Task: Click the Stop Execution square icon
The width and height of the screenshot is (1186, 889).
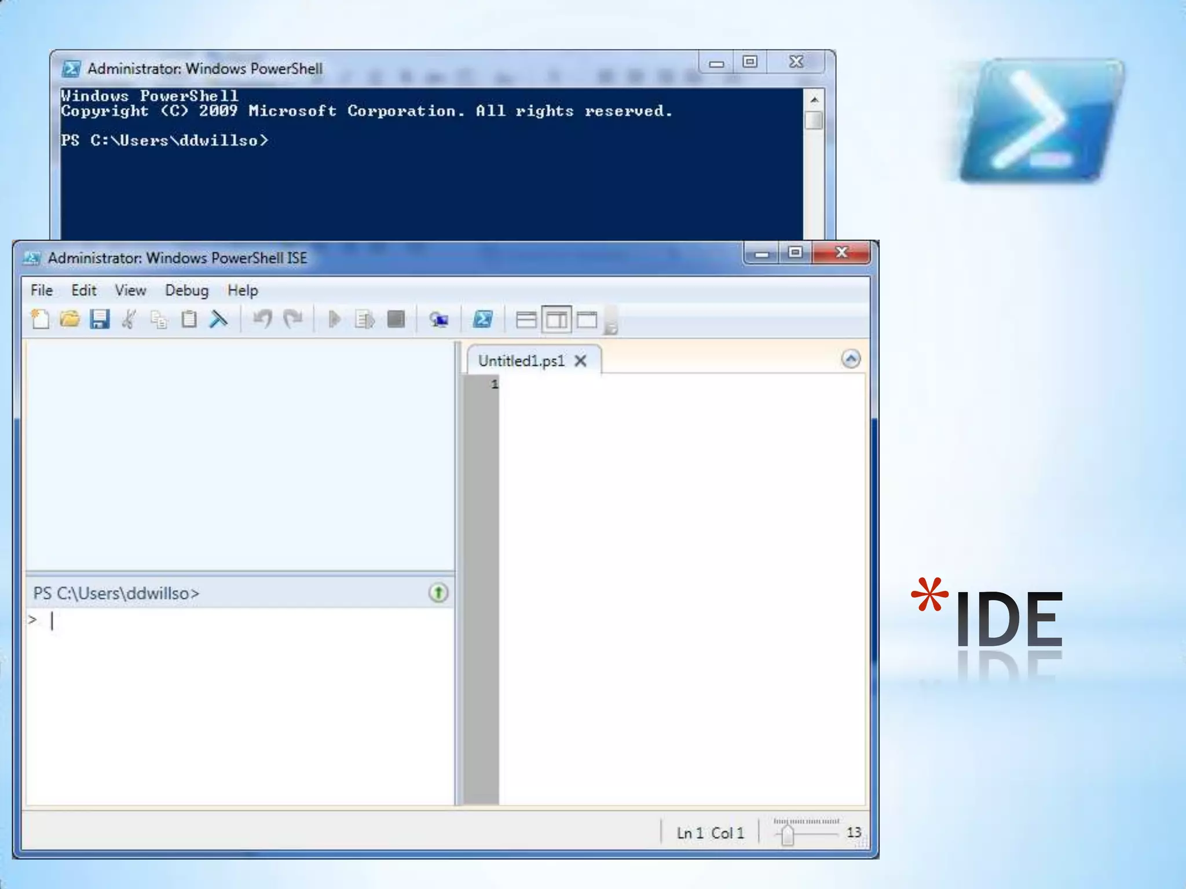Action: 396,319
